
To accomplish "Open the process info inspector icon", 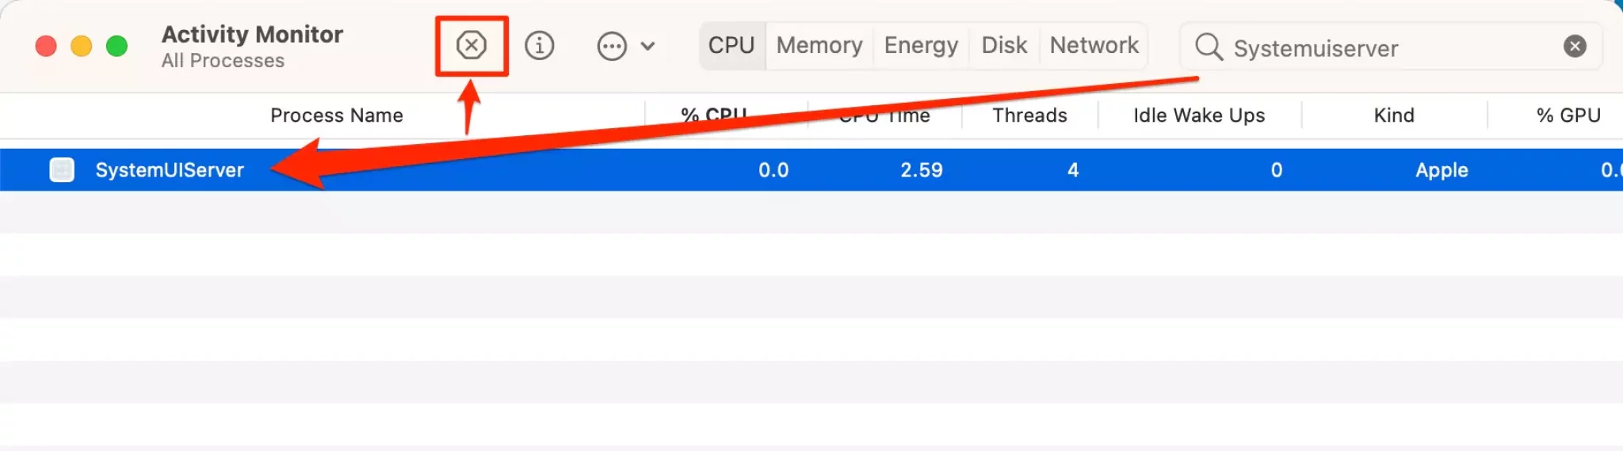I will 540,45.
